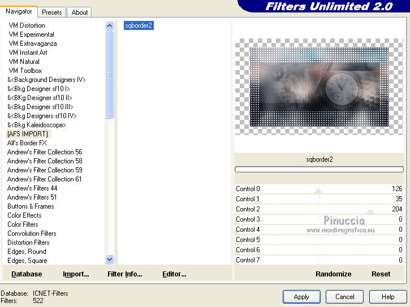
Task: Click the Control 0 slider handle
Action: pyautogui.click(x=318, y=191)
